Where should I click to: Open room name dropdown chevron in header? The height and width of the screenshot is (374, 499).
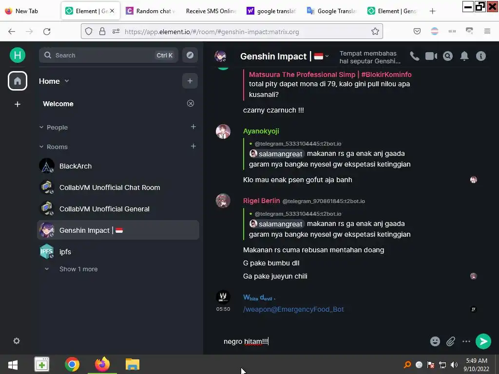pyautogui.click(x=327, y=56)
